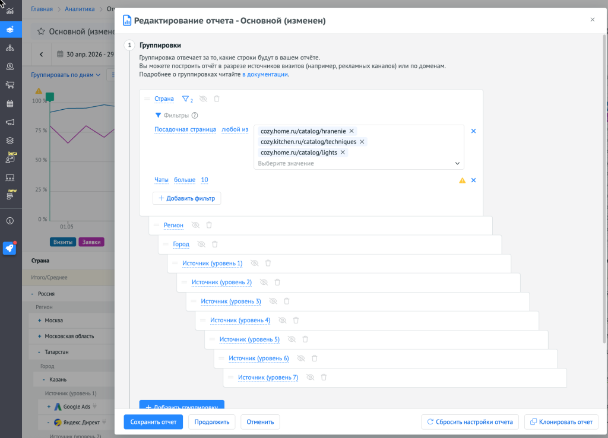Toggle visibility of Регион grouping
608x438 pixels.
pos(195,225)
